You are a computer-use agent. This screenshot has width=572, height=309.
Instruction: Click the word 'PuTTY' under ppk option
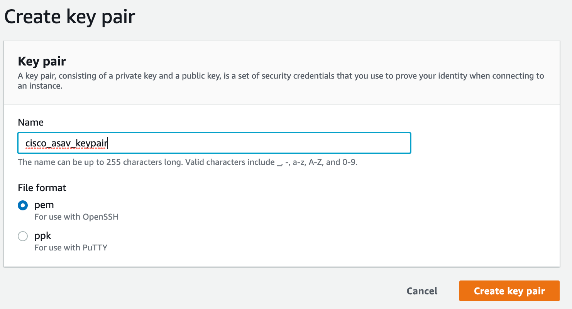point(95,247)
